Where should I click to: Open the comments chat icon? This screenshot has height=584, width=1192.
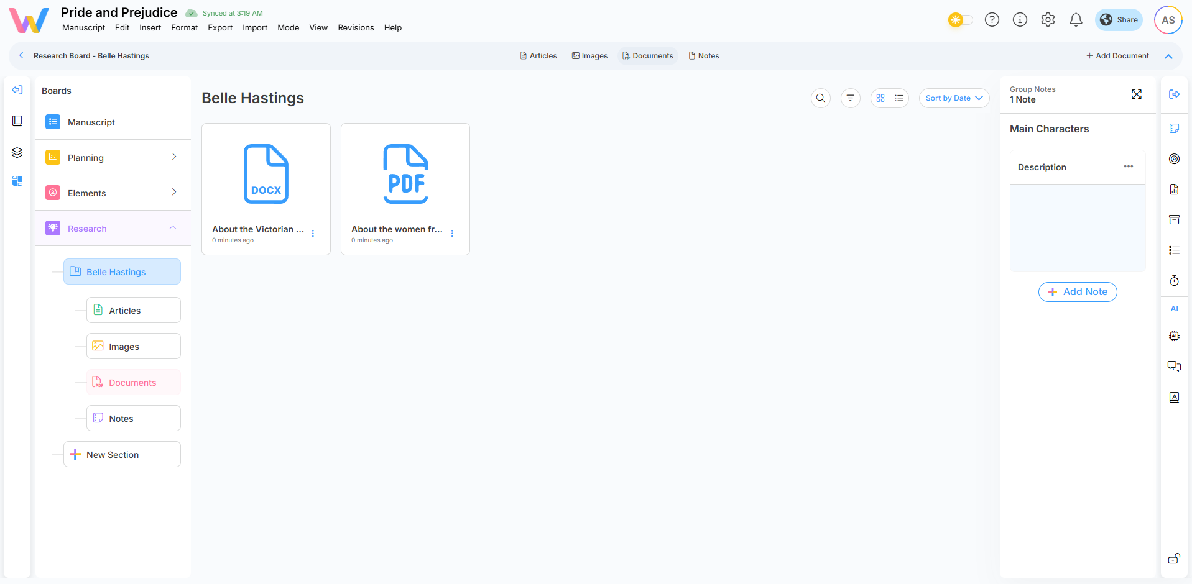[x=1174, y=366]
